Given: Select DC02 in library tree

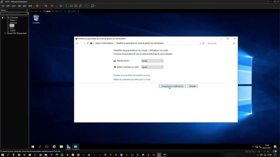Looking at the screenshot, I should click(12, 28).
